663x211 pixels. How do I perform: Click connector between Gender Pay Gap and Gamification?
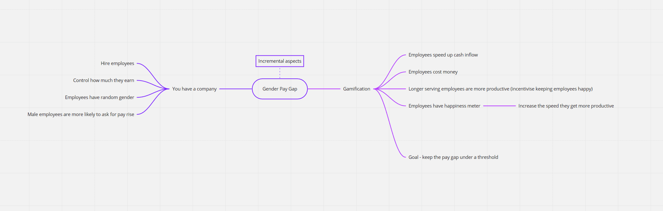[324, 89]
